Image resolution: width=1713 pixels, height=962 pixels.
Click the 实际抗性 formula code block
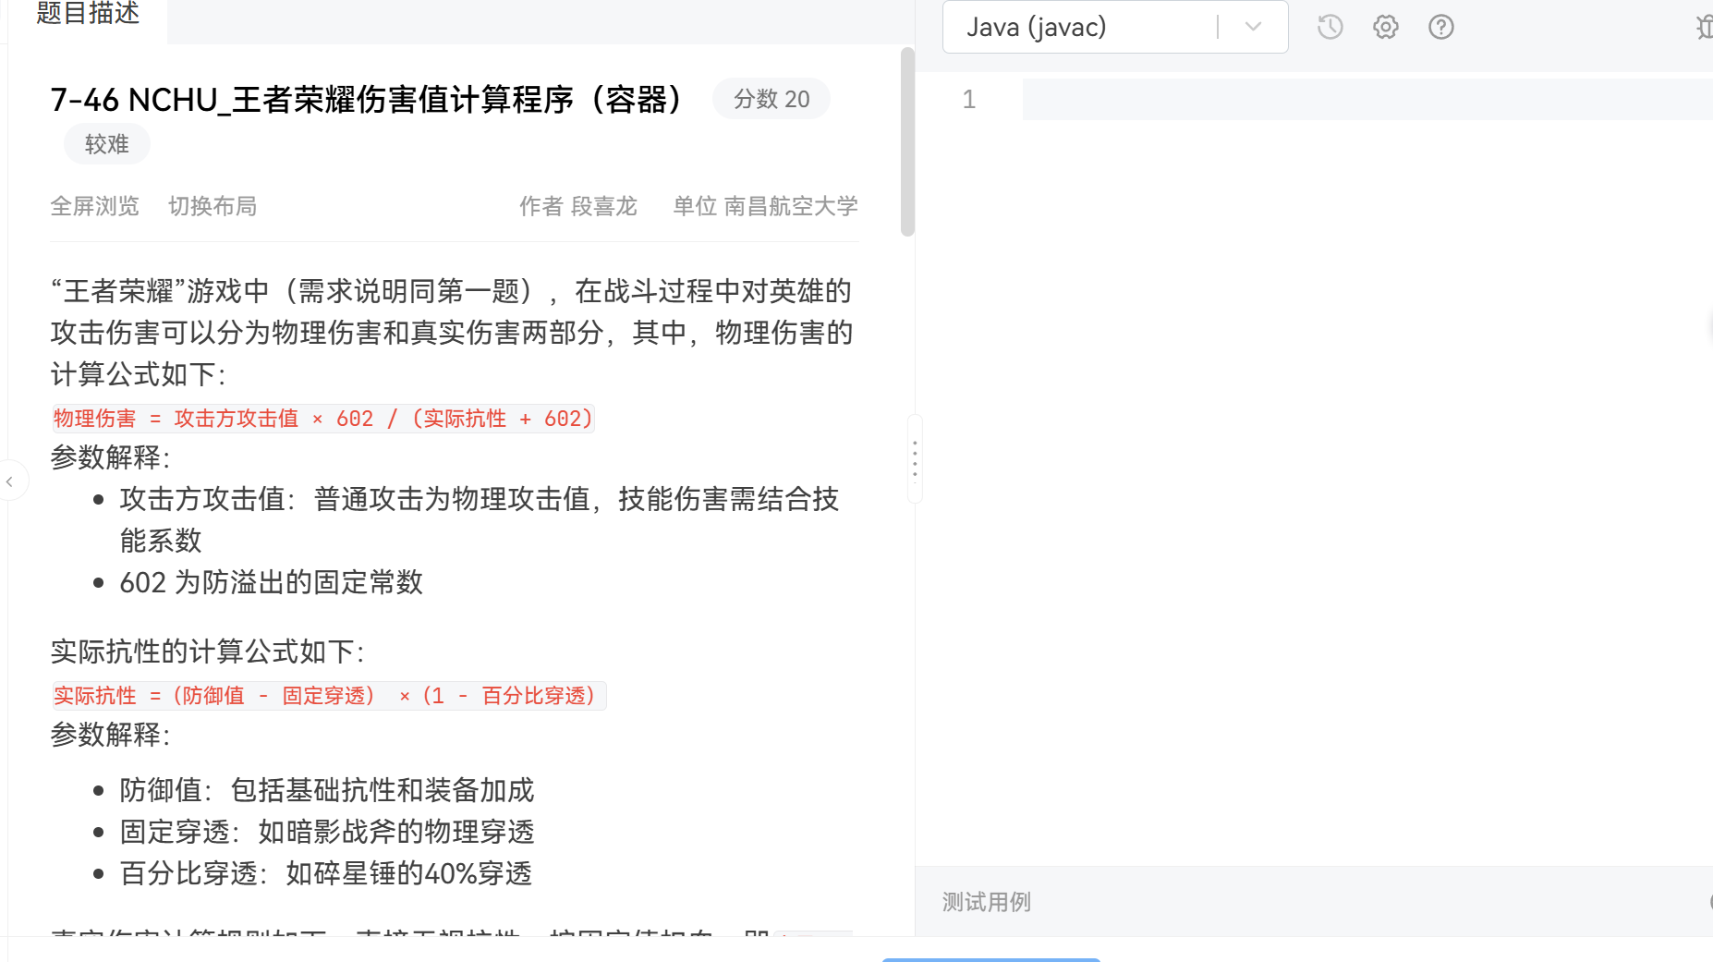click(x=329, y=696)
